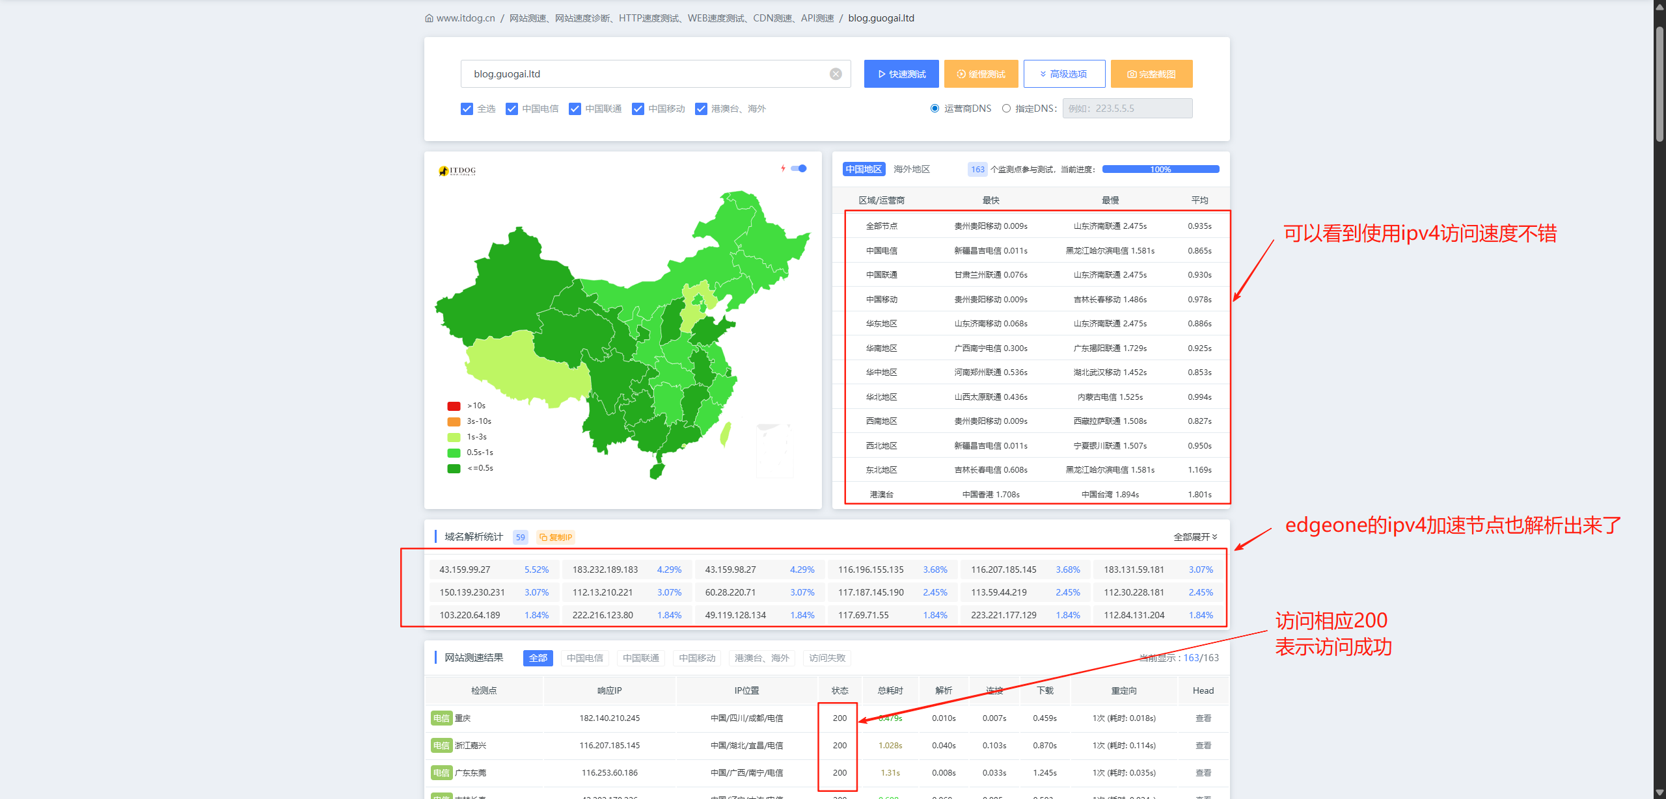Toggle the map animation switch

(799, 168)
